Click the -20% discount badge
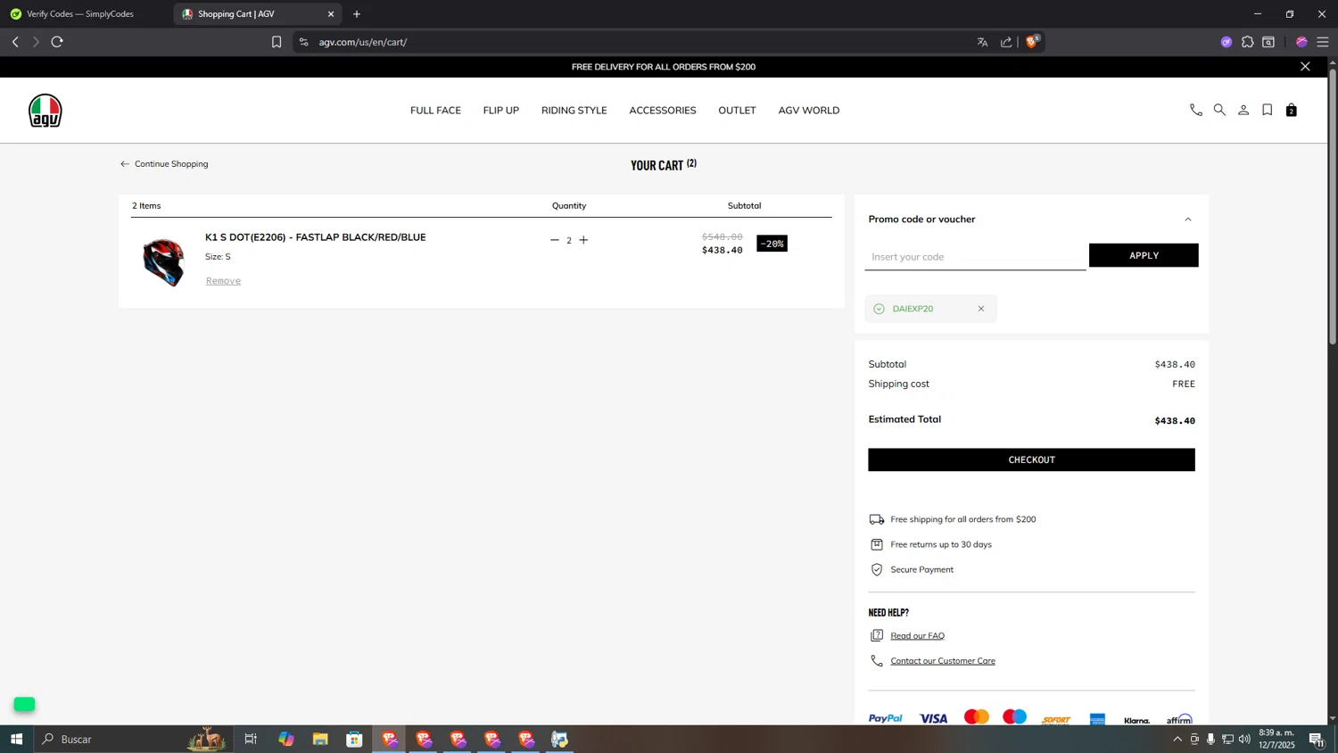Viewport: 1338px width, 753px height. point(772,244)
